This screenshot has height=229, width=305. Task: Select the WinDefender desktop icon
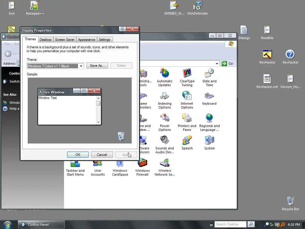[x=197, y=8]
